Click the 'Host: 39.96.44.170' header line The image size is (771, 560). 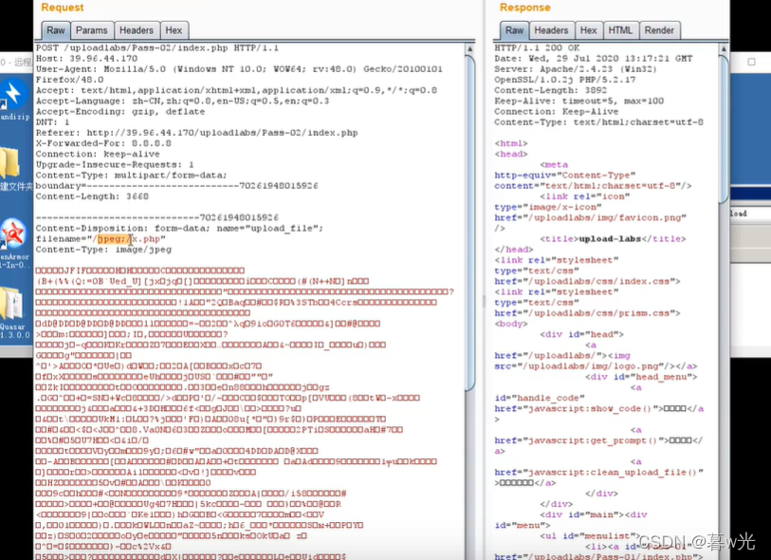pos(86,59)
